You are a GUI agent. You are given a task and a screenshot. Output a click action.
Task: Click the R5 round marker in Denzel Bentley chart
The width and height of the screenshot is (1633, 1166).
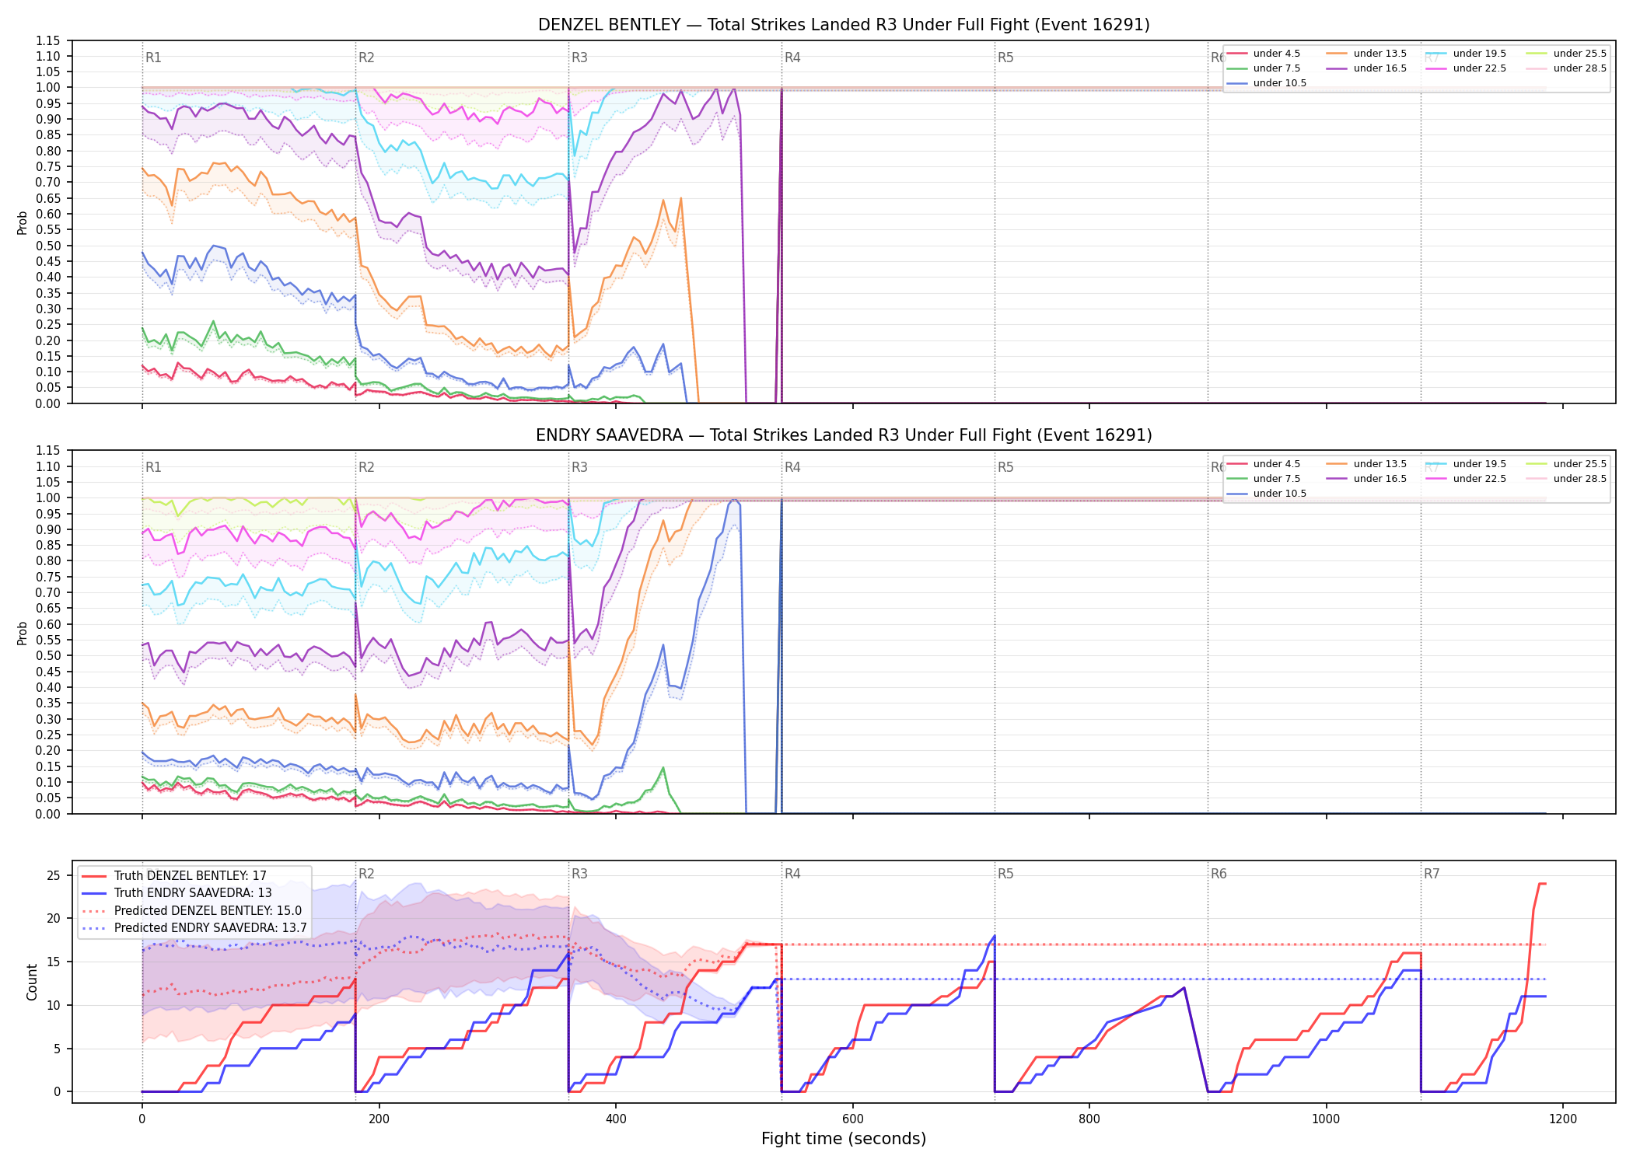(x=1005, y=58)
